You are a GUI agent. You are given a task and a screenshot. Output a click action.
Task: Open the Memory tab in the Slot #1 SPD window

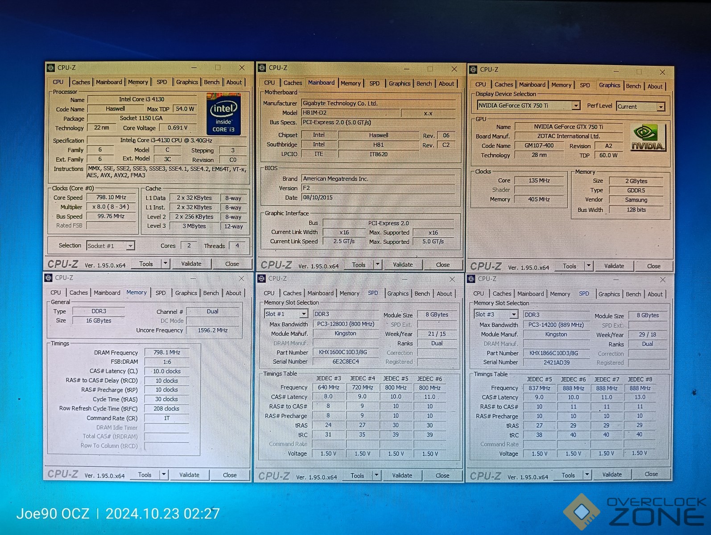coord(349,294)
